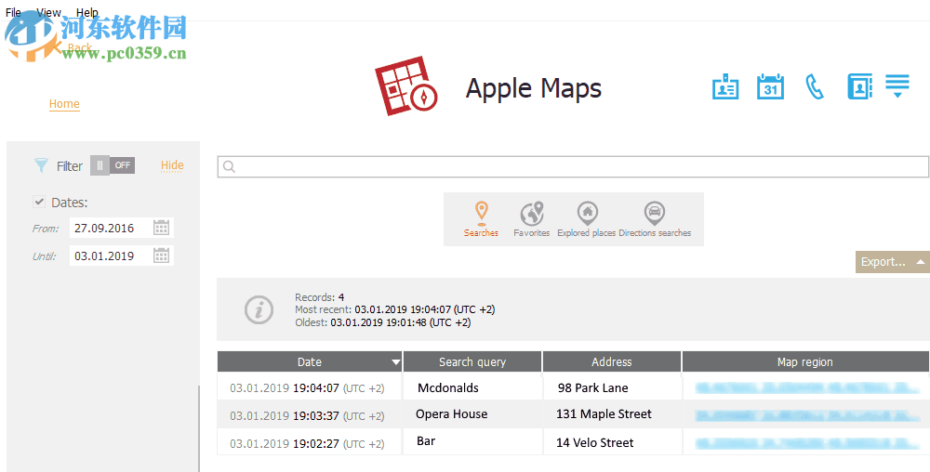
Task: Open calendar picker for From date
Action: point(161,228)
